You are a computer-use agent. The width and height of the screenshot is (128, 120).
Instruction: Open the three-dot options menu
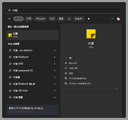112,19
